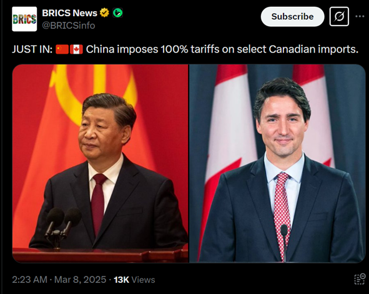
Task: Open the BRICS News display name link
Action: coord(70,13)
